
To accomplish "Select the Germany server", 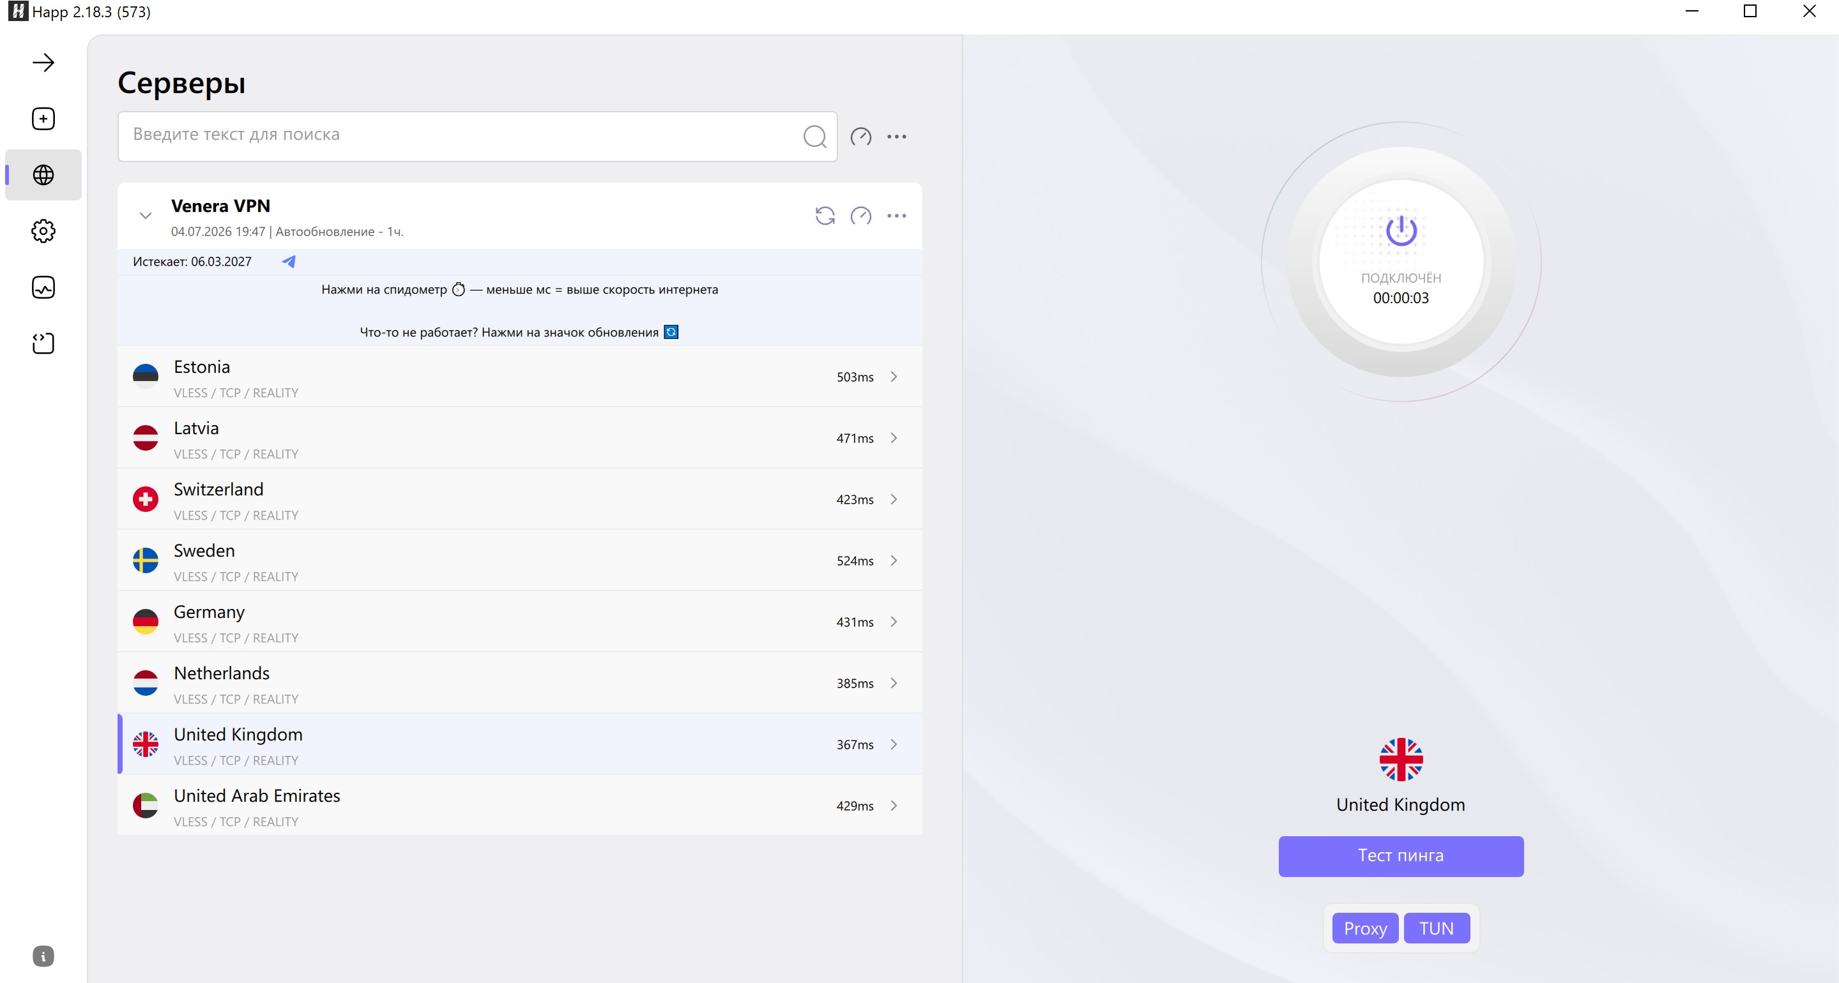I will [520, 622].
